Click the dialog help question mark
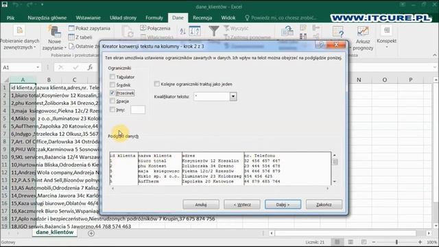439x247 pixels. [x=321, y=45]
